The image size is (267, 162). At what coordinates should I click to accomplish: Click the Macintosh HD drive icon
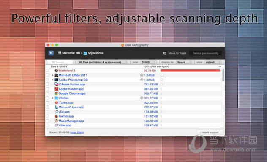(x=60, y=53)
